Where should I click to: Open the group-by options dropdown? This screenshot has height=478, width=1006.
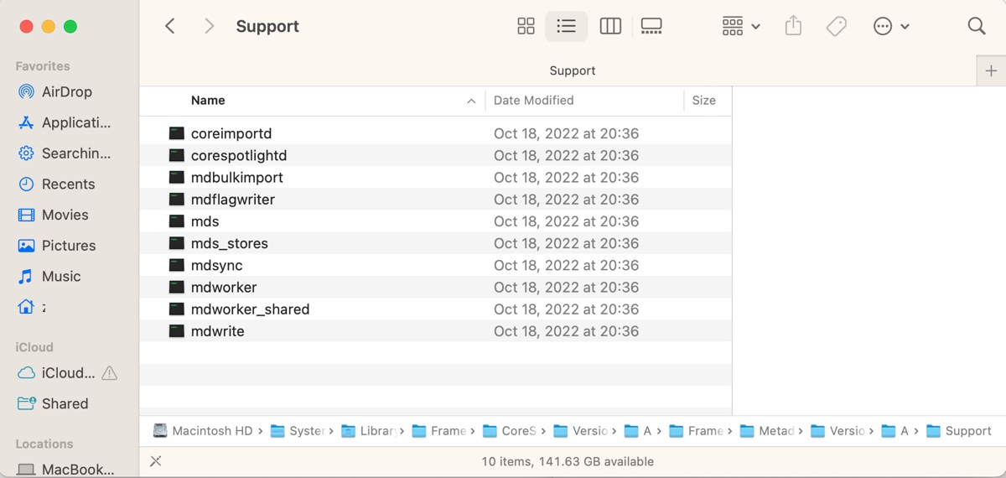(x=741, y=26)
